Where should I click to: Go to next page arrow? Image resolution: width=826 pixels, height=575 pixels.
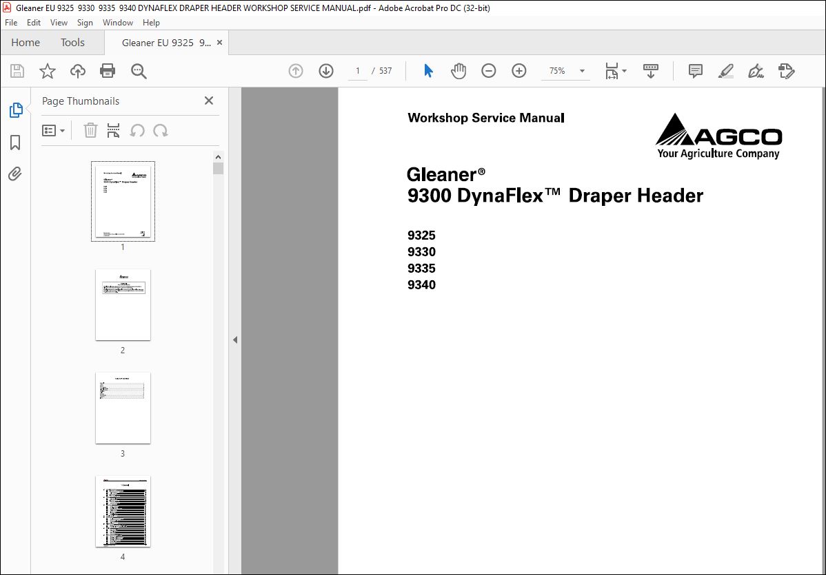pos(326,71)
